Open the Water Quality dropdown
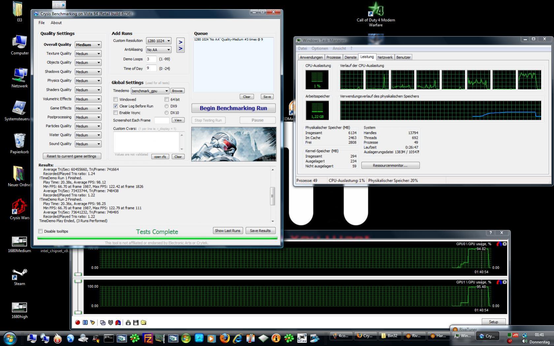Viewport: 554px width, 346px height. (x=88, y=135)
